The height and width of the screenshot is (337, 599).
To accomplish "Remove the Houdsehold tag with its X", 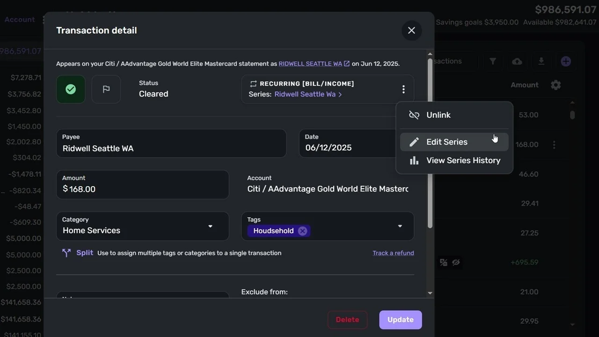I will pos(302,230).
